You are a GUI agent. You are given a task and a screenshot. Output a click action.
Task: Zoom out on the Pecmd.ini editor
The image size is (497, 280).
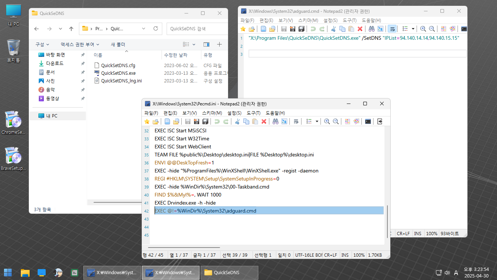coord(336,121)
